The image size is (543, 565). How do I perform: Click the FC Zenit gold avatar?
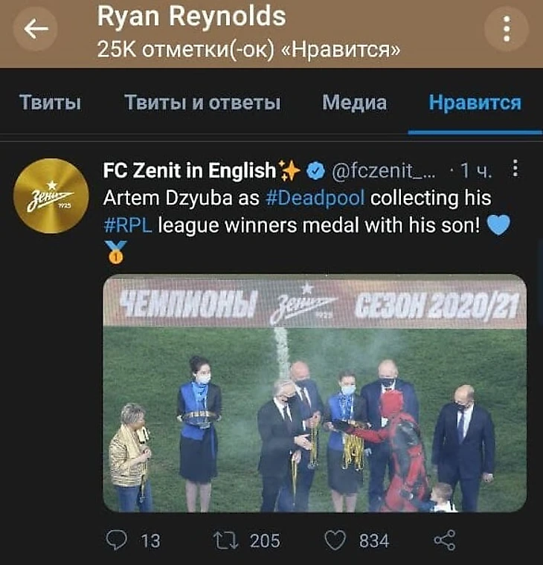pos(51,196)
